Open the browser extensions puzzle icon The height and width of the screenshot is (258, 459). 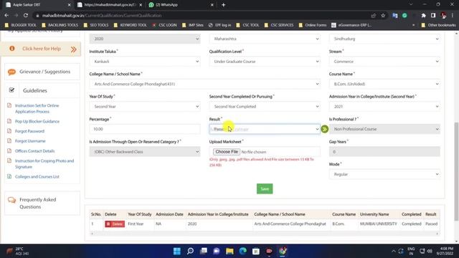coord(423,16)
